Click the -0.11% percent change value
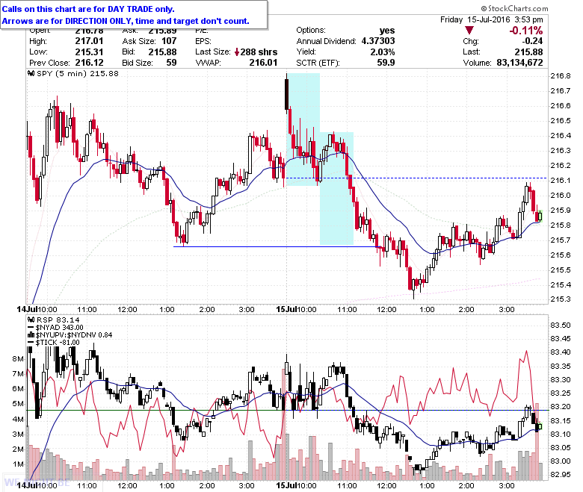The image size is (583, 492). (x=525, y=31)
